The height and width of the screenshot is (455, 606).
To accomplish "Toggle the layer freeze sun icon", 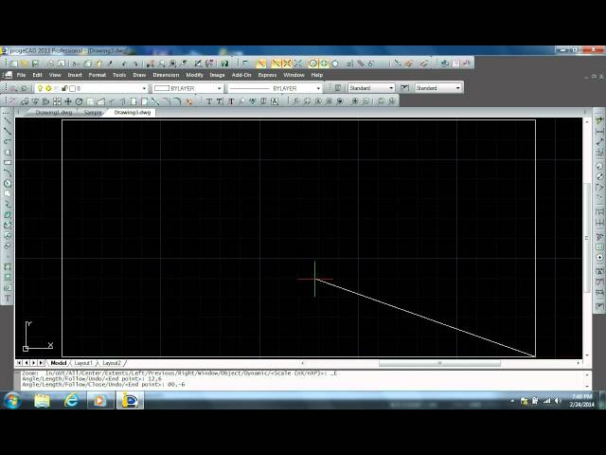I will (48, 88).
